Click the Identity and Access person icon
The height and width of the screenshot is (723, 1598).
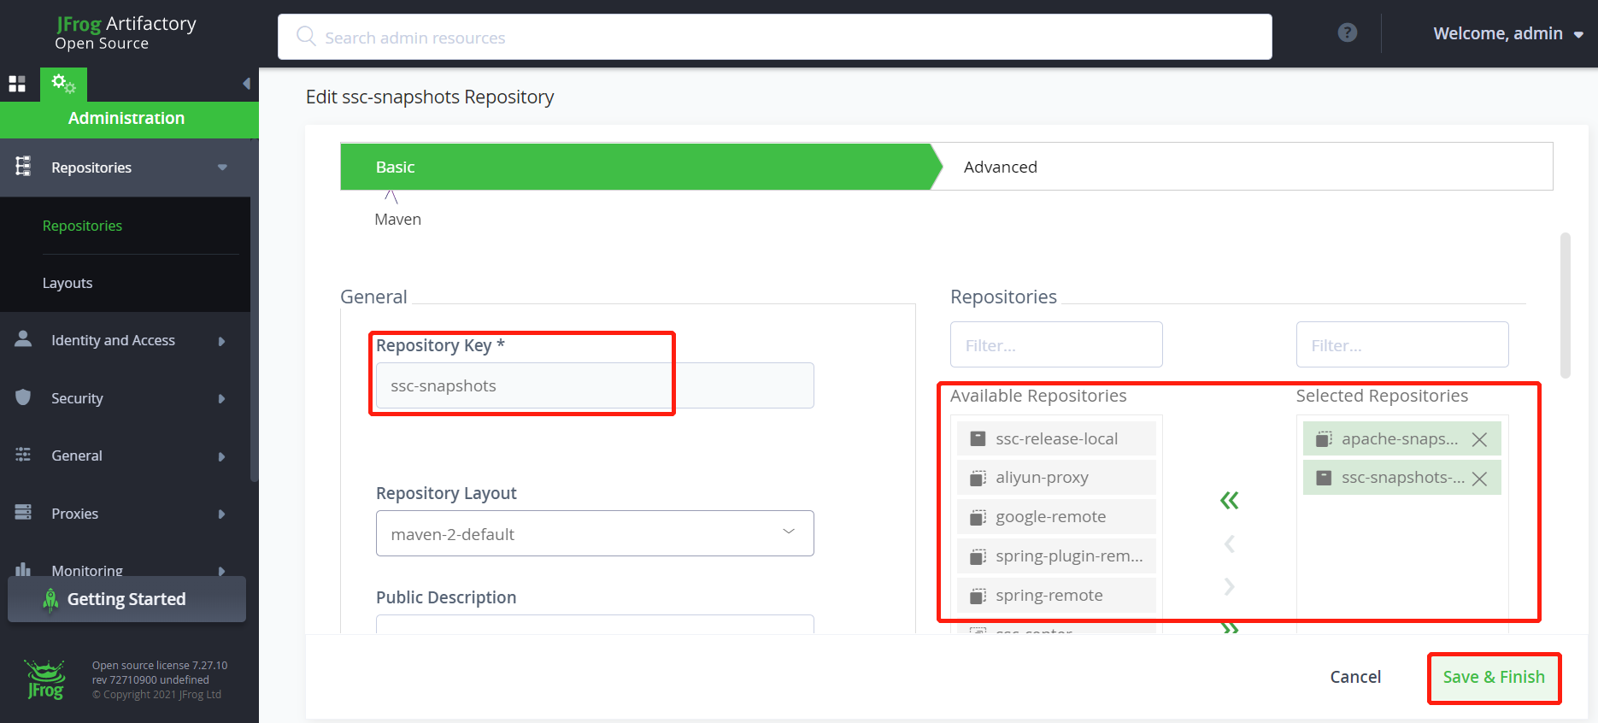tap(23, 338)
